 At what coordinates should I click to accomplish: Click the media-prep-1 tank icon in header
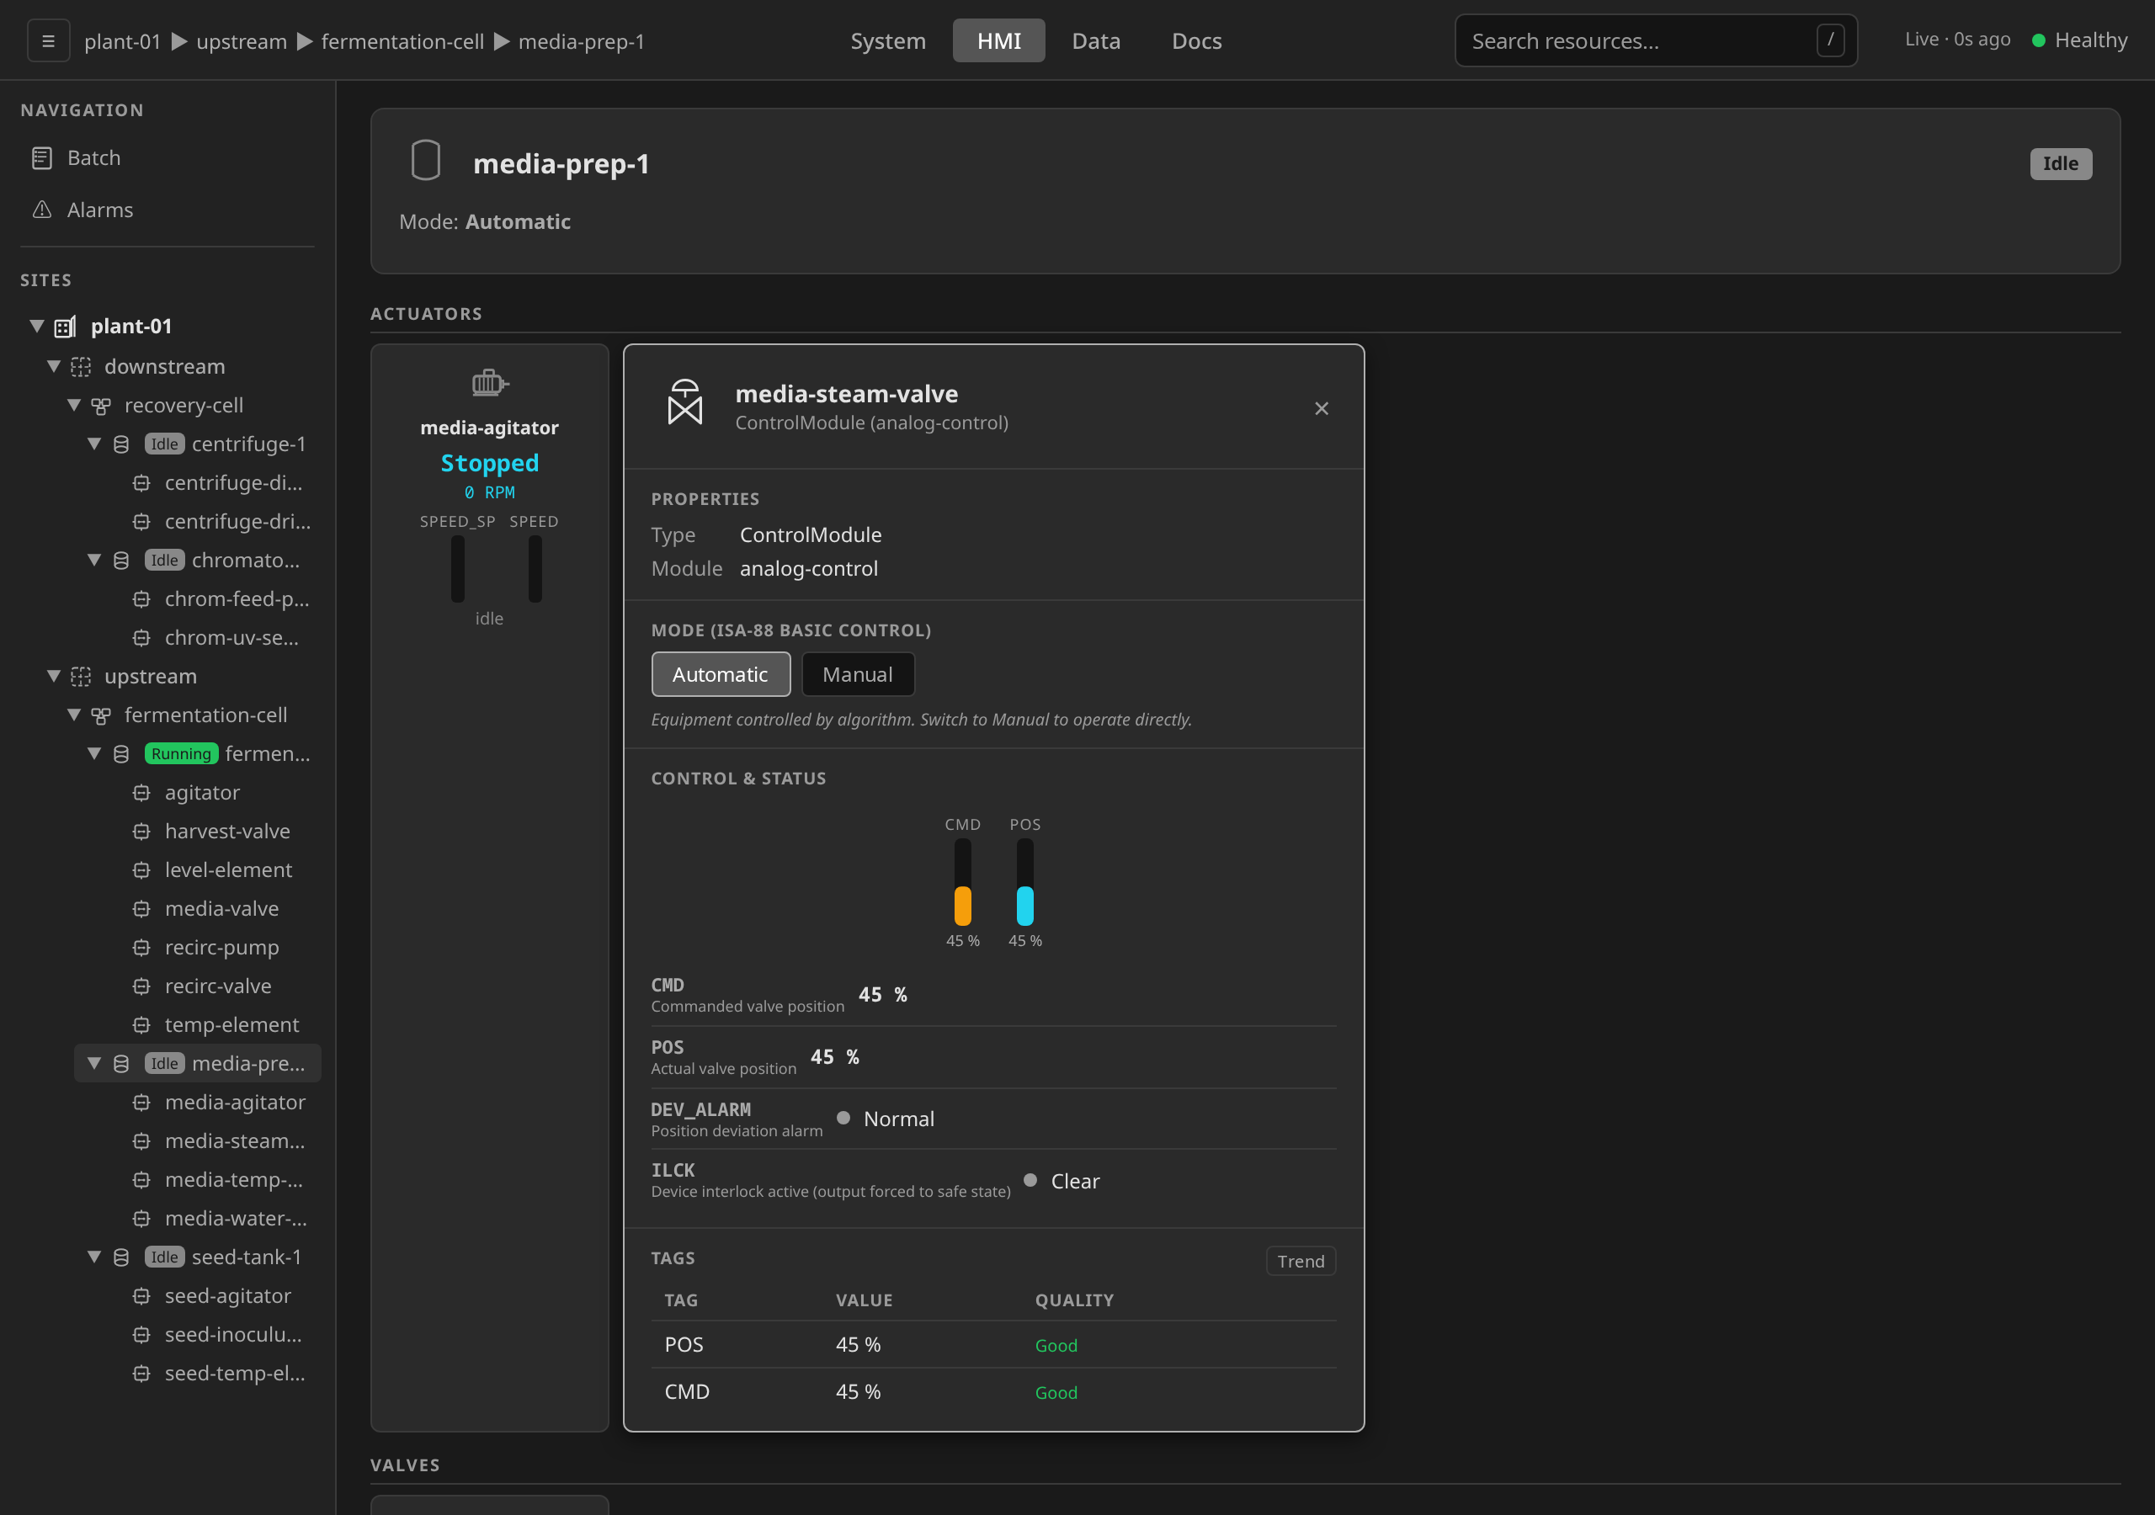click(x=425, y=160)
